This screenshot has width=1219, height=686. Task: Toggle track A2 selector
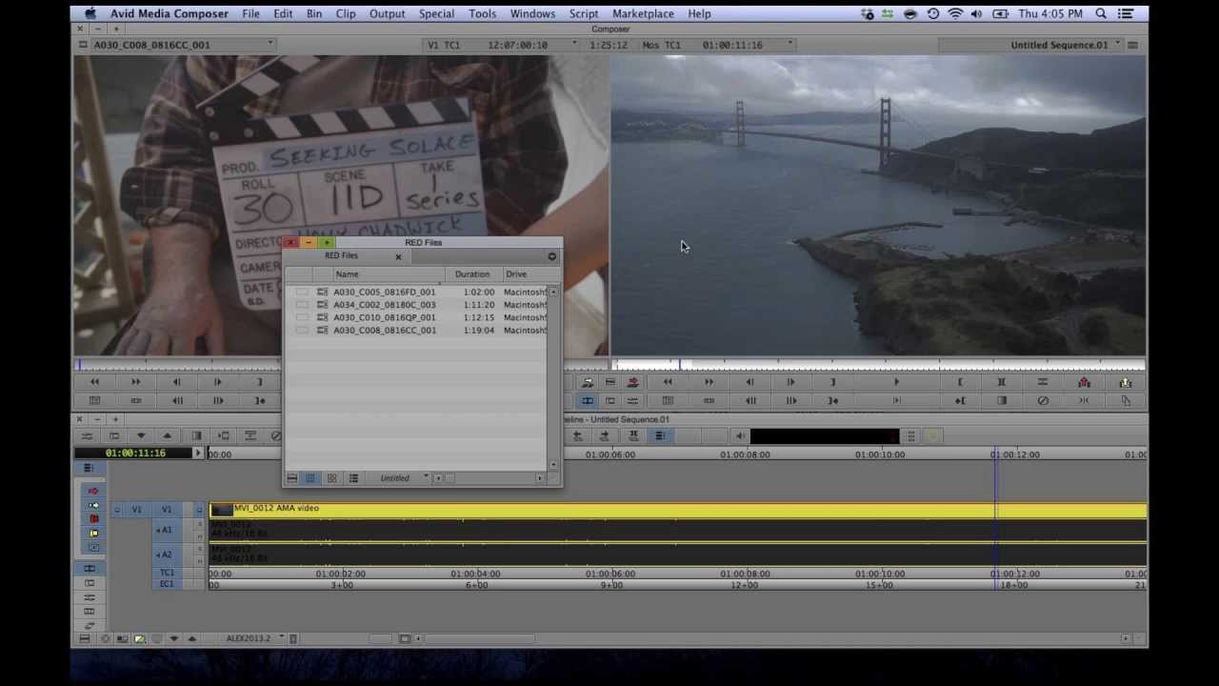coord(166,555)
